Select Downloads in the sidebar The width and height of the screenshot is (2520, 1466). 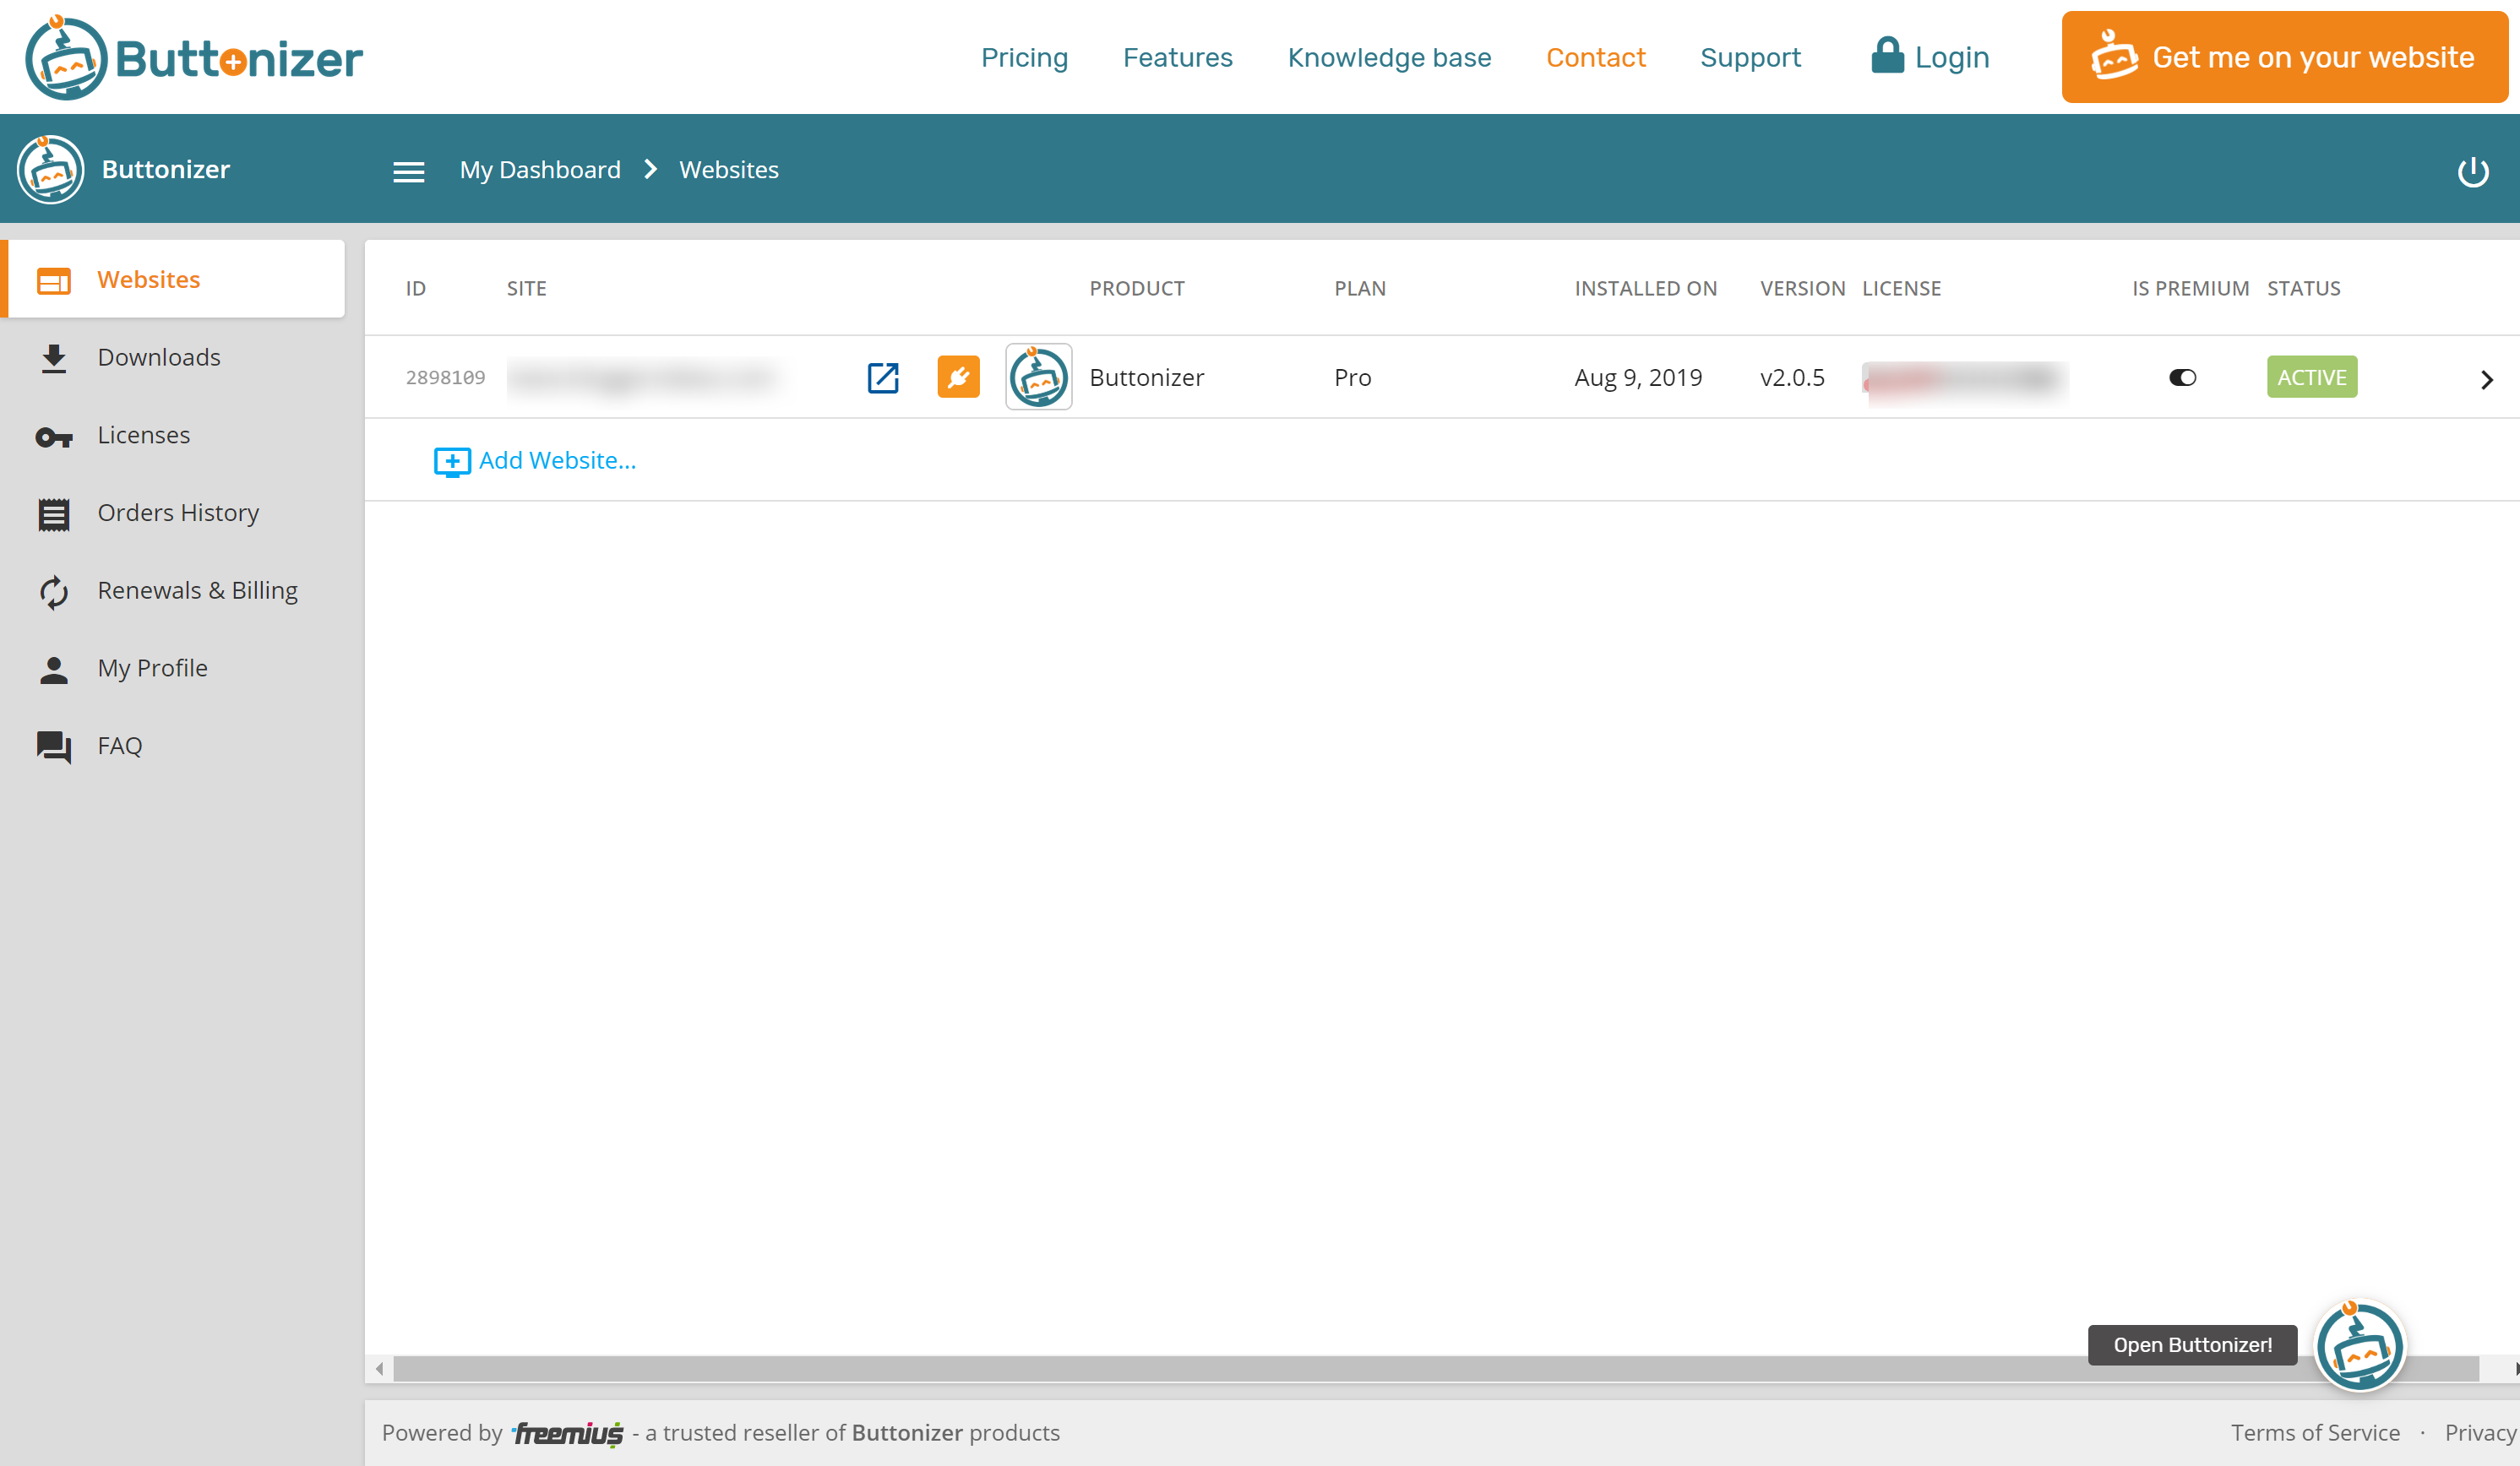(158, 358)
